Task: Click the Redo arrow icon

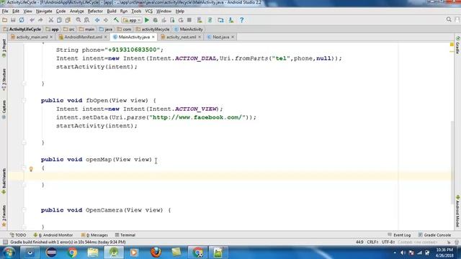Action: (x=40, y=20)
